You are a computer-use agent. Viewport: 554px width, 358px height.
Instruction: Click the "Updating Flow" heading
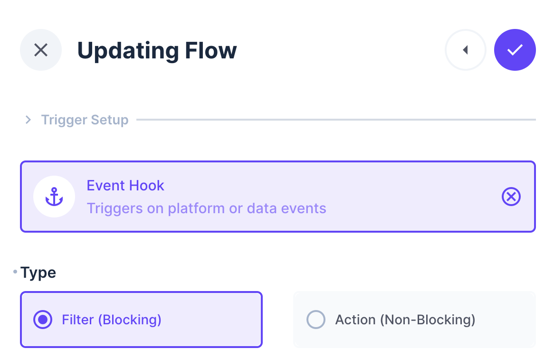(157, 50)
